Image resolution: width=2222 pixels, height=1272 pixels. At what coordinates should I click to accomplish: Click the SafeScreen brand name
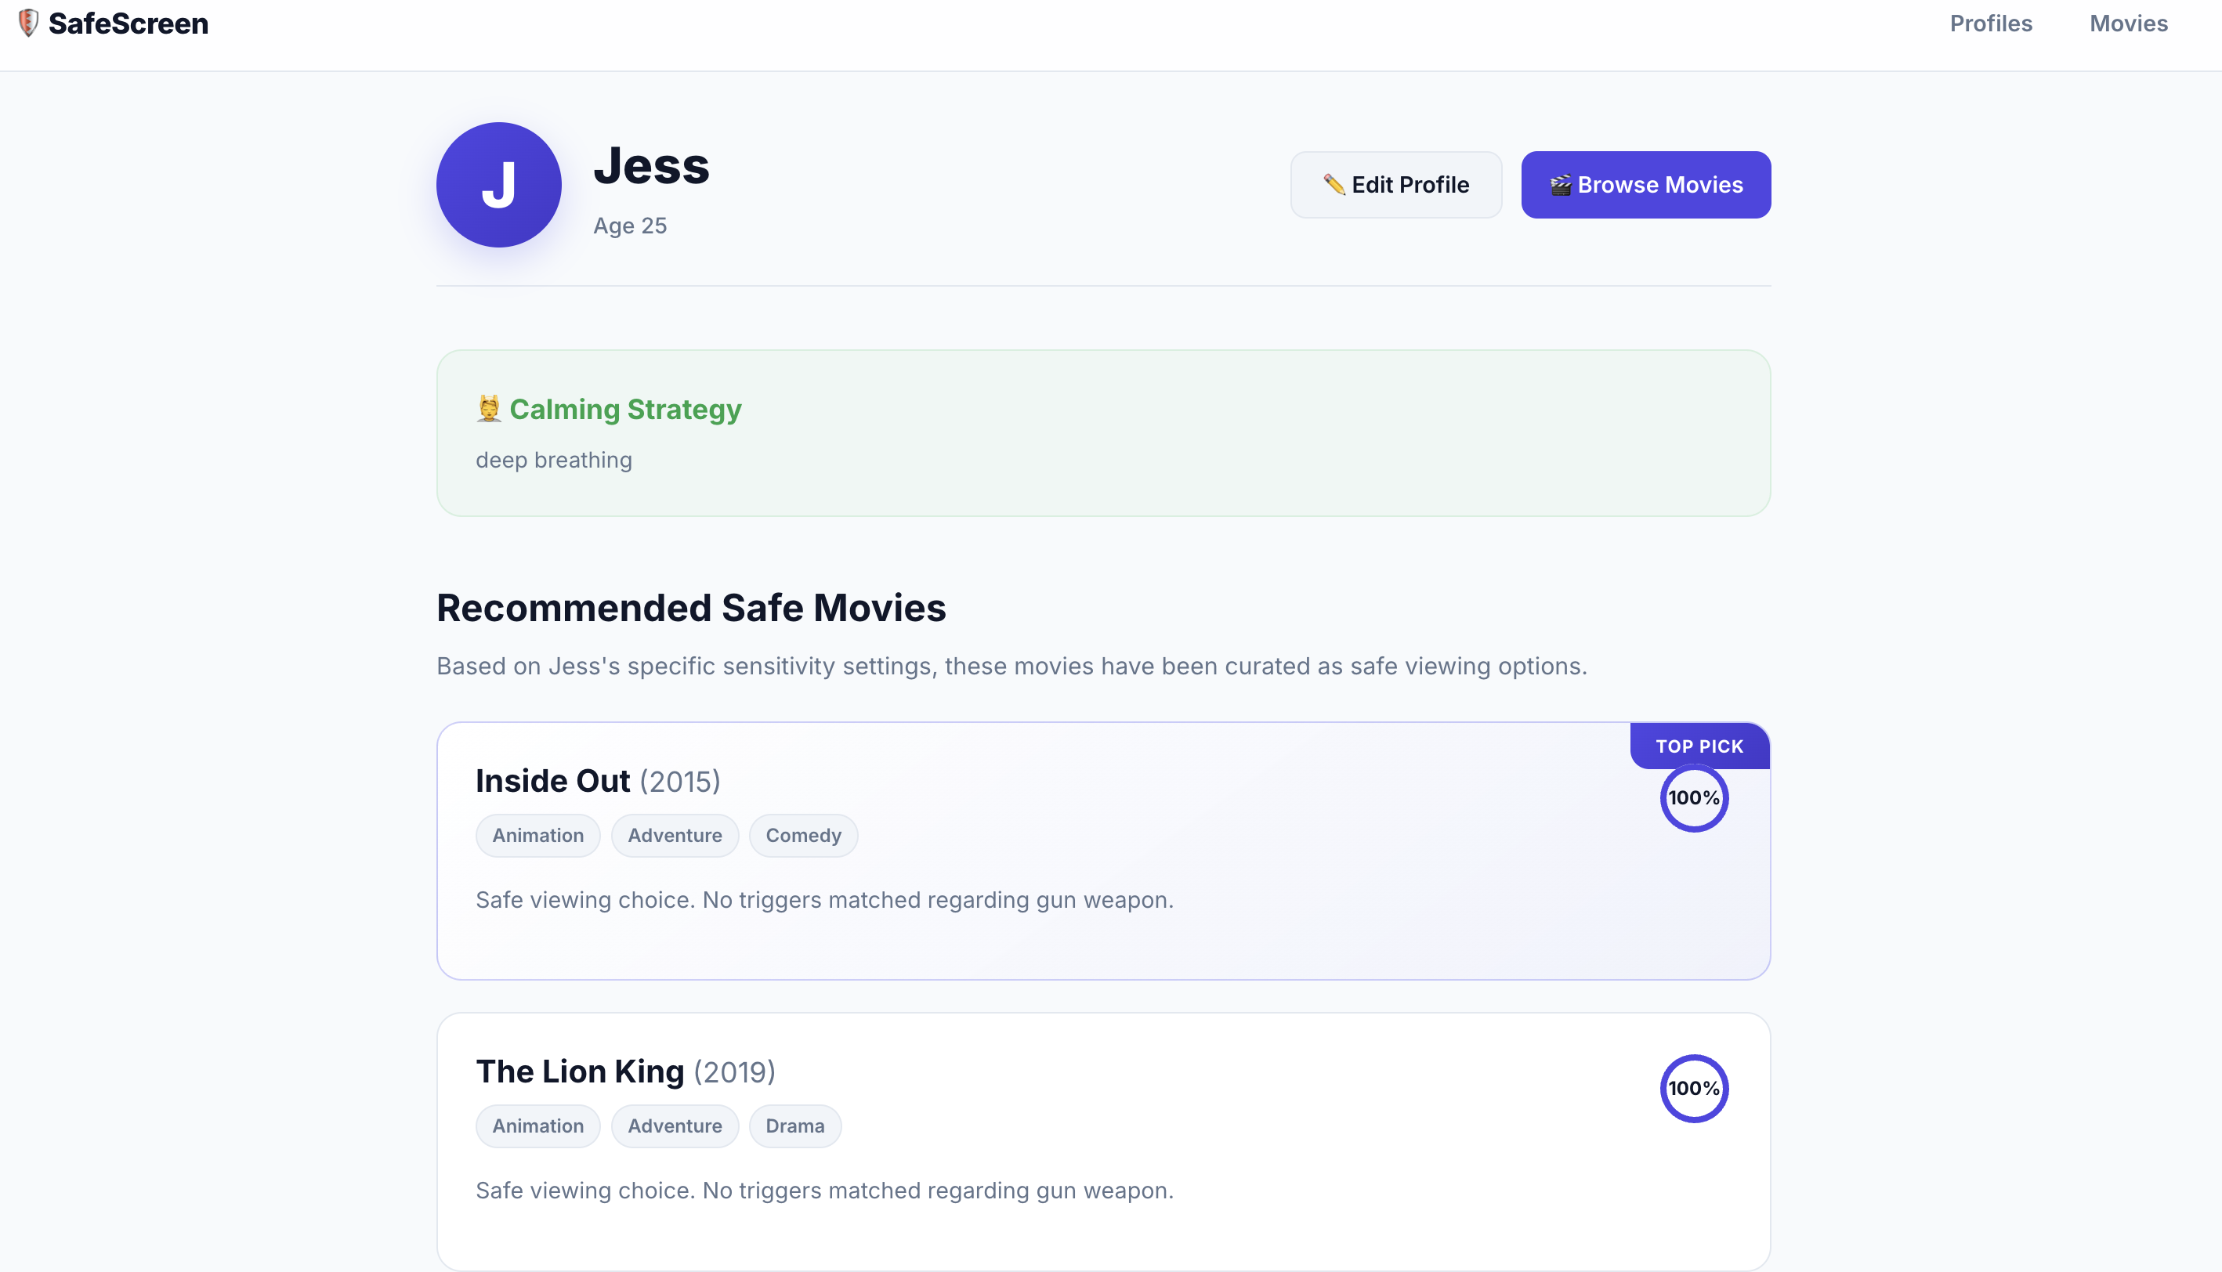coord(128,23)
